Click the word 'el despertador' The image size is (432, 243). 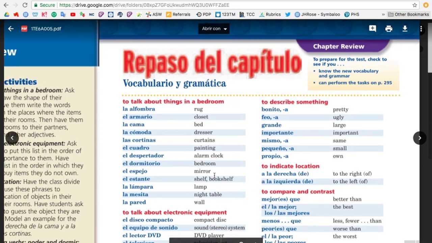click(x=143, y=156)
